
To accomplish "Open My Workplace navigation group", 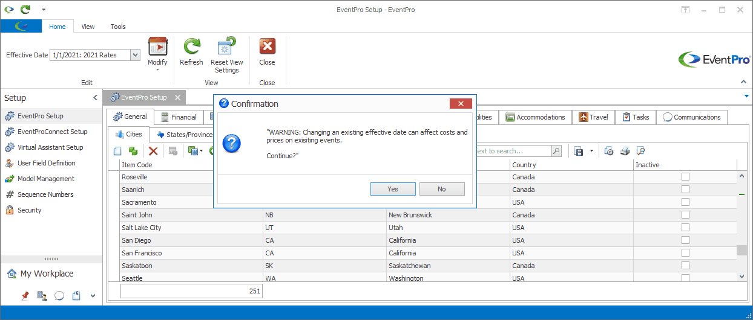I will [x=51, y=274].
